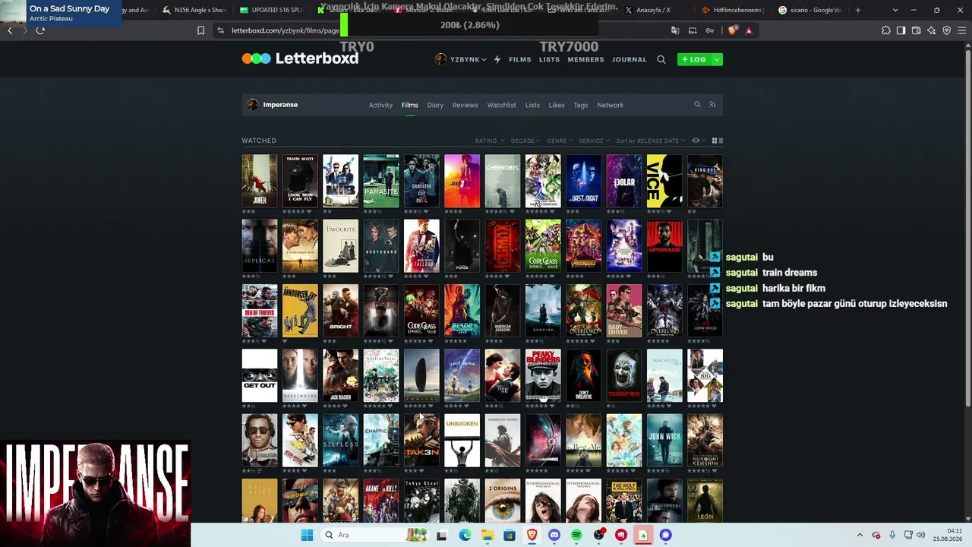Select the Films profile tab

(x=410, y=105)
